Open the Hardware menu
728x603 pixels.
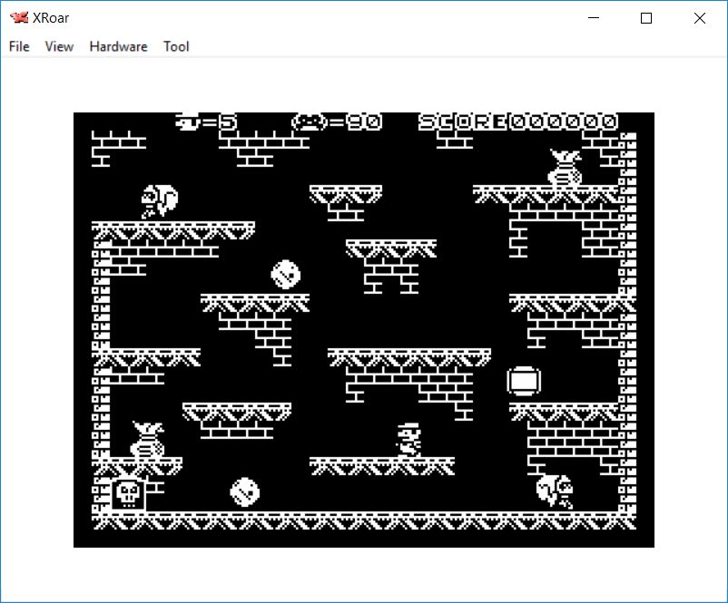pos(118,46)
